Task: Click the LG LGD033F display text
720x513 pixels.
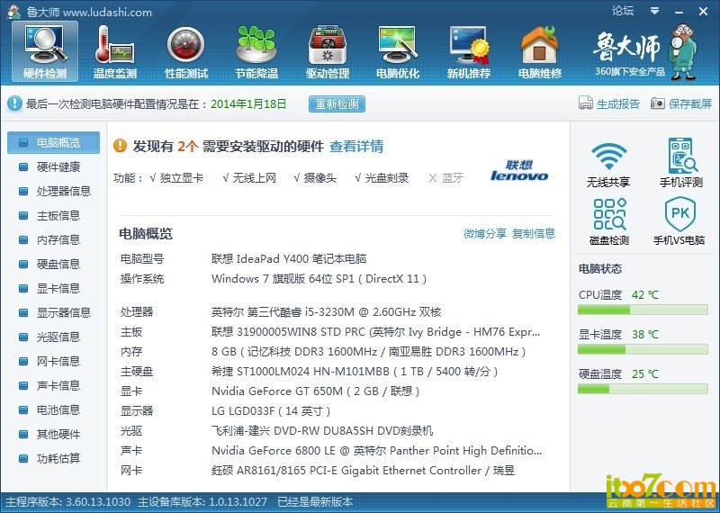Action: pos(271,411)
